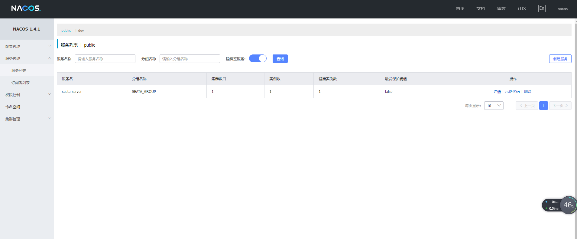Open the page size dropdown showing 10
Image resolution: width=577 pixels, height=239 pixels.
(494, 106)
